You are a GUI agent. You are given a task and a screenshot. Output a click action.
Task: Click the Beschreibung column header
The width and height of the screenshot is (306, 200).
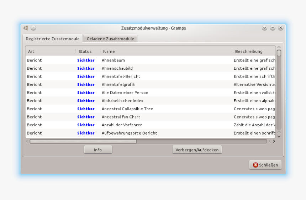(x=253, y=52)
